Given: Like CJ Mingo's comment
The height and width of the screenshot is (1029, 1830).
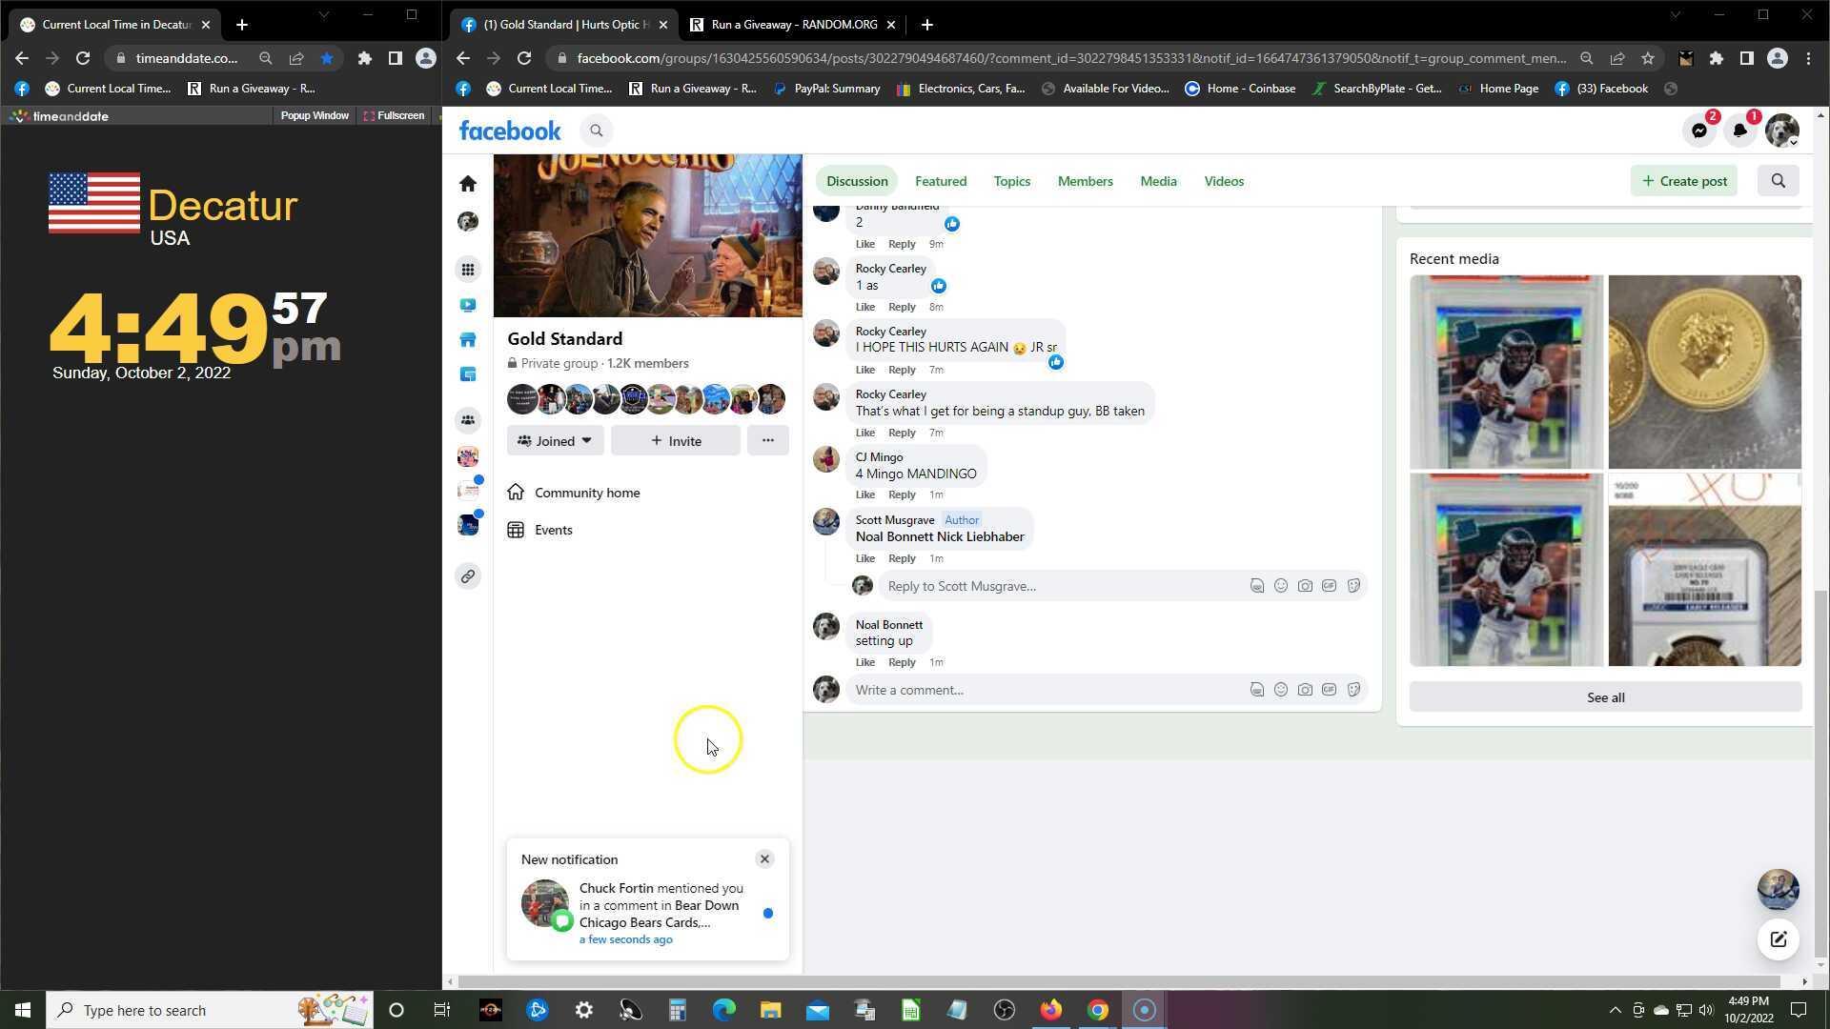Looking at the screenshot, I should point(864,494).
